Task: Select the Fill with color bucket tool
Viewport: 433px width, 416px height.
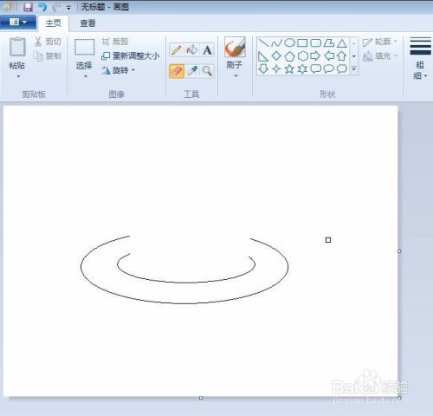Action: [192, 50]
